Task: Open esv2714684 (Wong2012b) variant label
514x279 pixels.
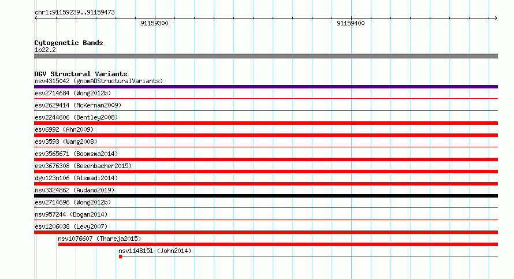Action: point(73,93)
